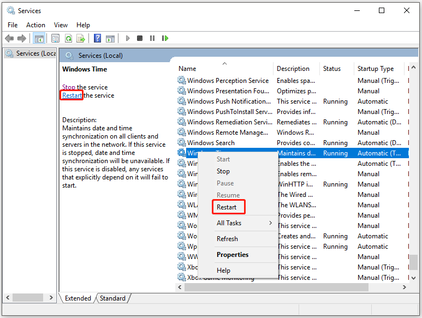This screenshot has height=318, width=422.
Task: Switch to the Extended tab
Action: tap(78, 298)
